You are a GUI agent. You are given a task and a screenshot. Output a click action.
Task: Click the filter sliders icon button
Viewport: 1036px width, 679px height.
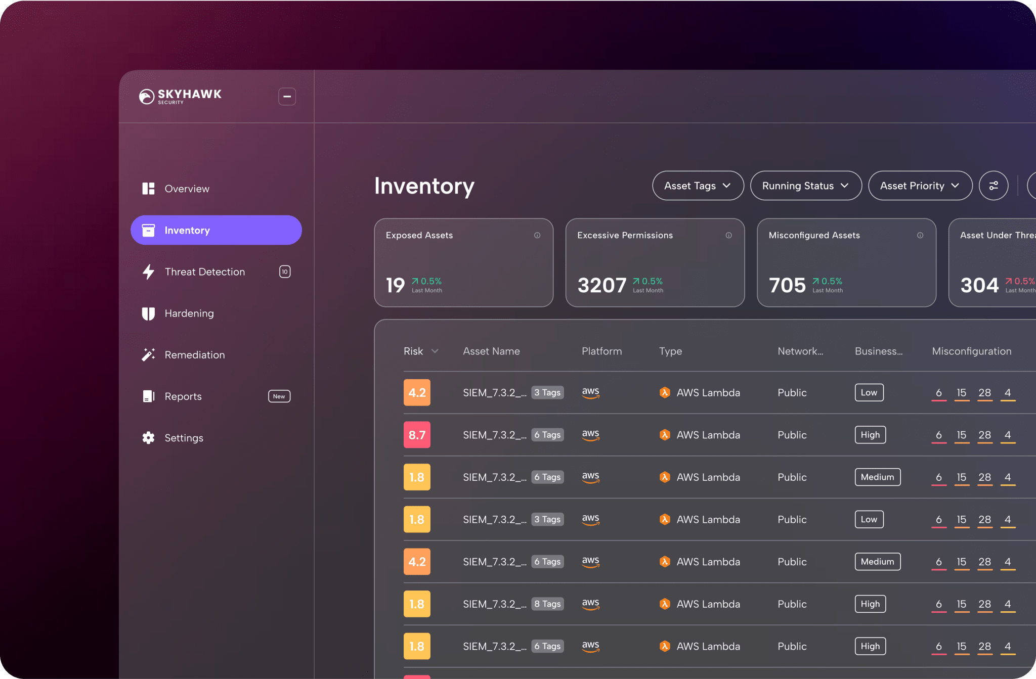coord(994,186)
